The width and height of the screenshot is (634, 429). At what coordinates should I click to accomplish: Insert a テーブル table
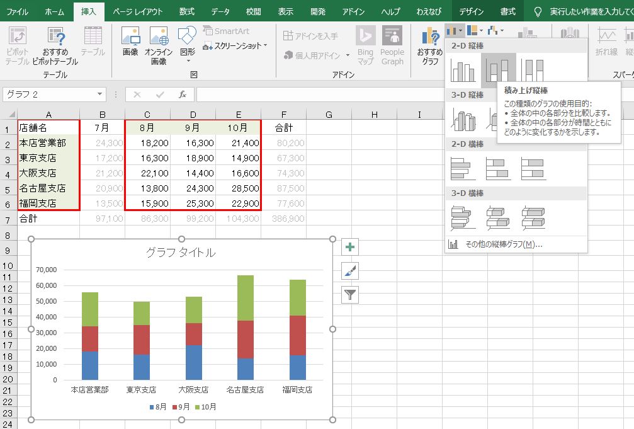(93, 42)
